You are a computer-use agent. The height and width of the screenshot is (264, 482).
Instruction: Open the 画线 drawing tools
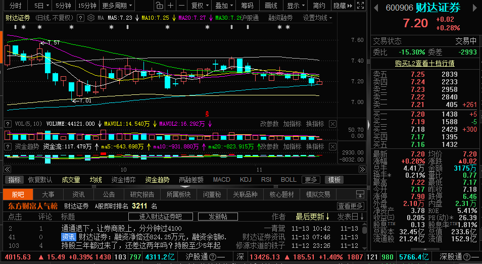pos(271,6)
